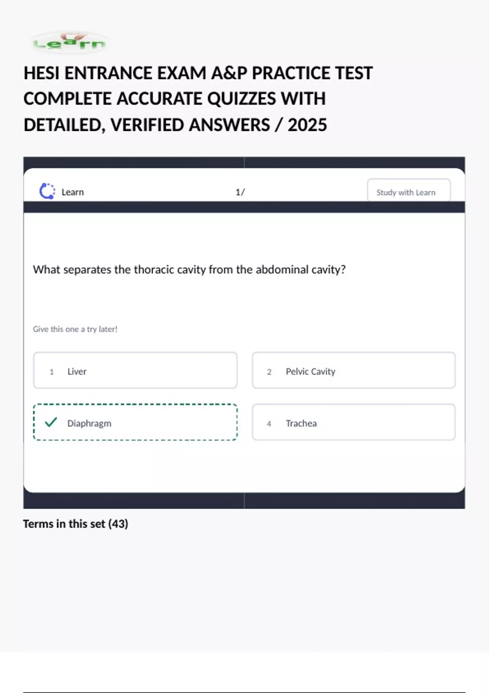
Task: Click the number 1 badge beside Liver
Action: tap(52, 372)
